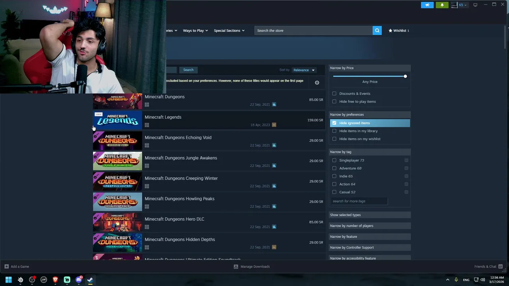Focus the search for more tags field
Screen dimensions: 509x286
tap(359, 201)
